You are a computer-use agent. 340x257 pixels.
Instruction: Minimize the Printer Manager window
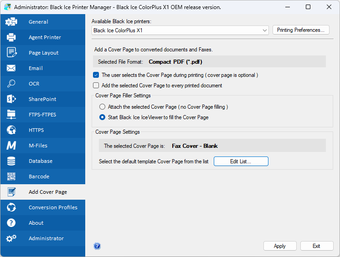click(x=288, y=7)
